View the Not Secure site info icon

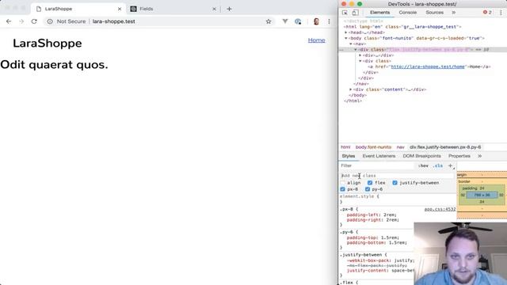[x=50, y=21]
